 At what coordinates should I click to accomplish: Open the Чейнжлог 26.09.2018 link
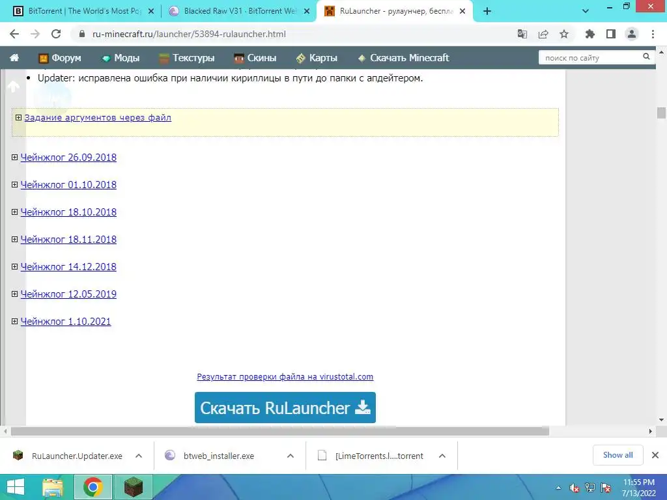click(x=68, y=158)
